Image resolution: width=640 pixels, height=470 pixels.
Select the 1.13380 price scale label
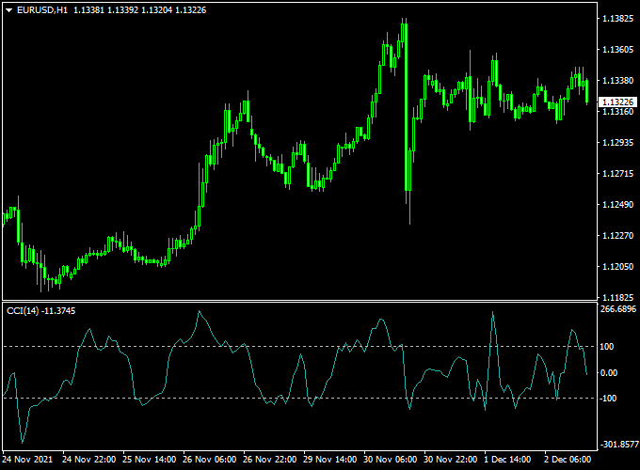tap(618, 81)
